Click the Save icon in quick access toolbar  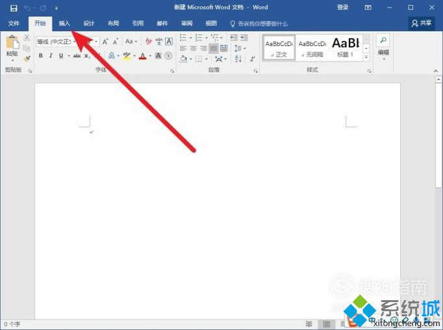point(13,8)
